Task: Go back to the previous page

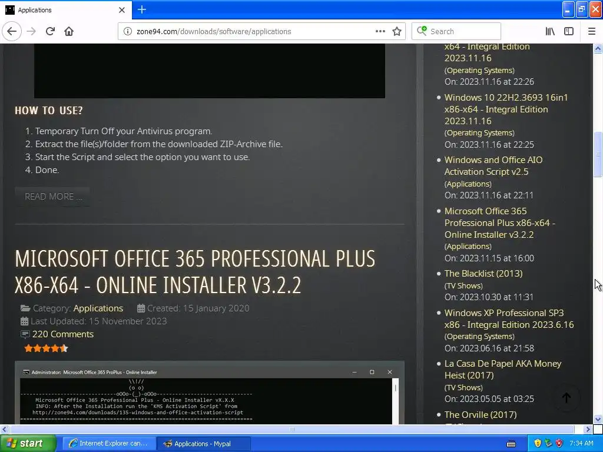Action: pyautogui.click(x=12, y=31)
